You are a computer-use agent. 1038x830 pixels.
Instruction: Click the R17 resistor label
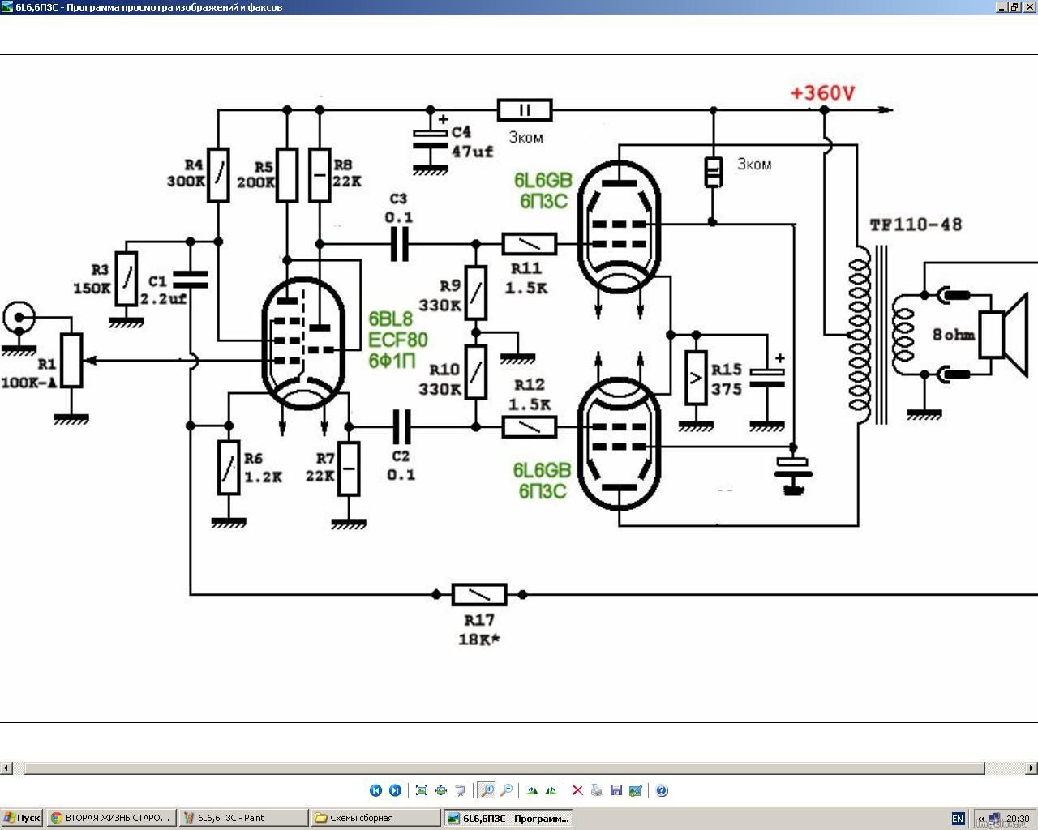(x=479, y=620)
